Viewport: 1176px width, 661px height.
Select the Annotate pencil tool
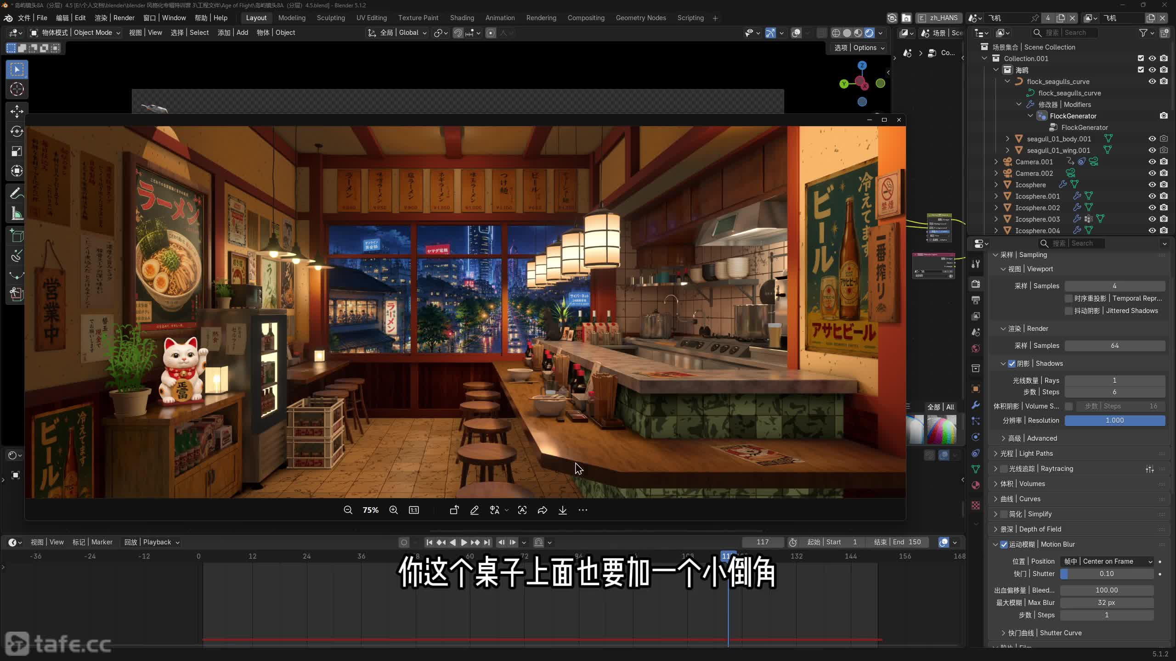click(x=17, y=193)
